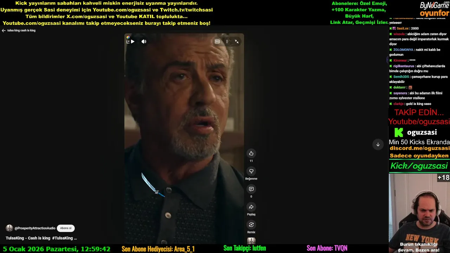Subscribe with the Abone ol button
The width and height of the screenshot is (450, 253).
point(66,228)
